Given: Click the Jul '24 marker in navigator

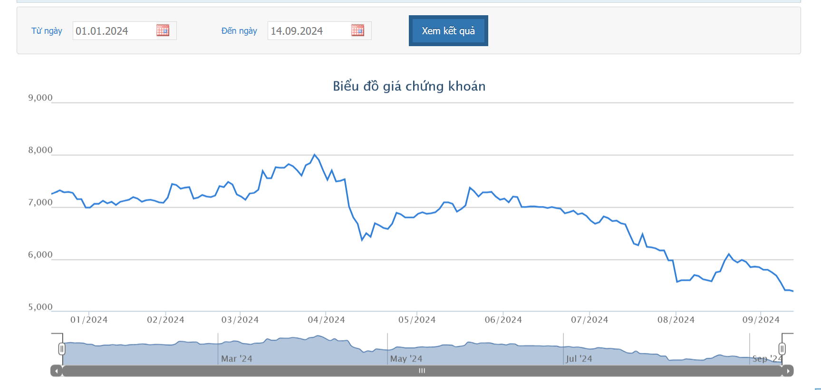Looking at the screenshot, I should click(579, 359).
